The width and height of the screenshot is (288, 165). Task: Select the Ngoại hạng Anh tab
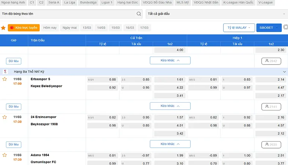coord(13,3)
